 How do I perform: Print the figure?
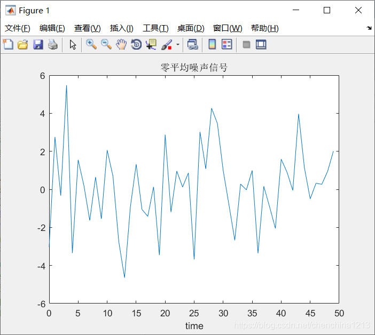pyautogui.click(x=53, y=45)
